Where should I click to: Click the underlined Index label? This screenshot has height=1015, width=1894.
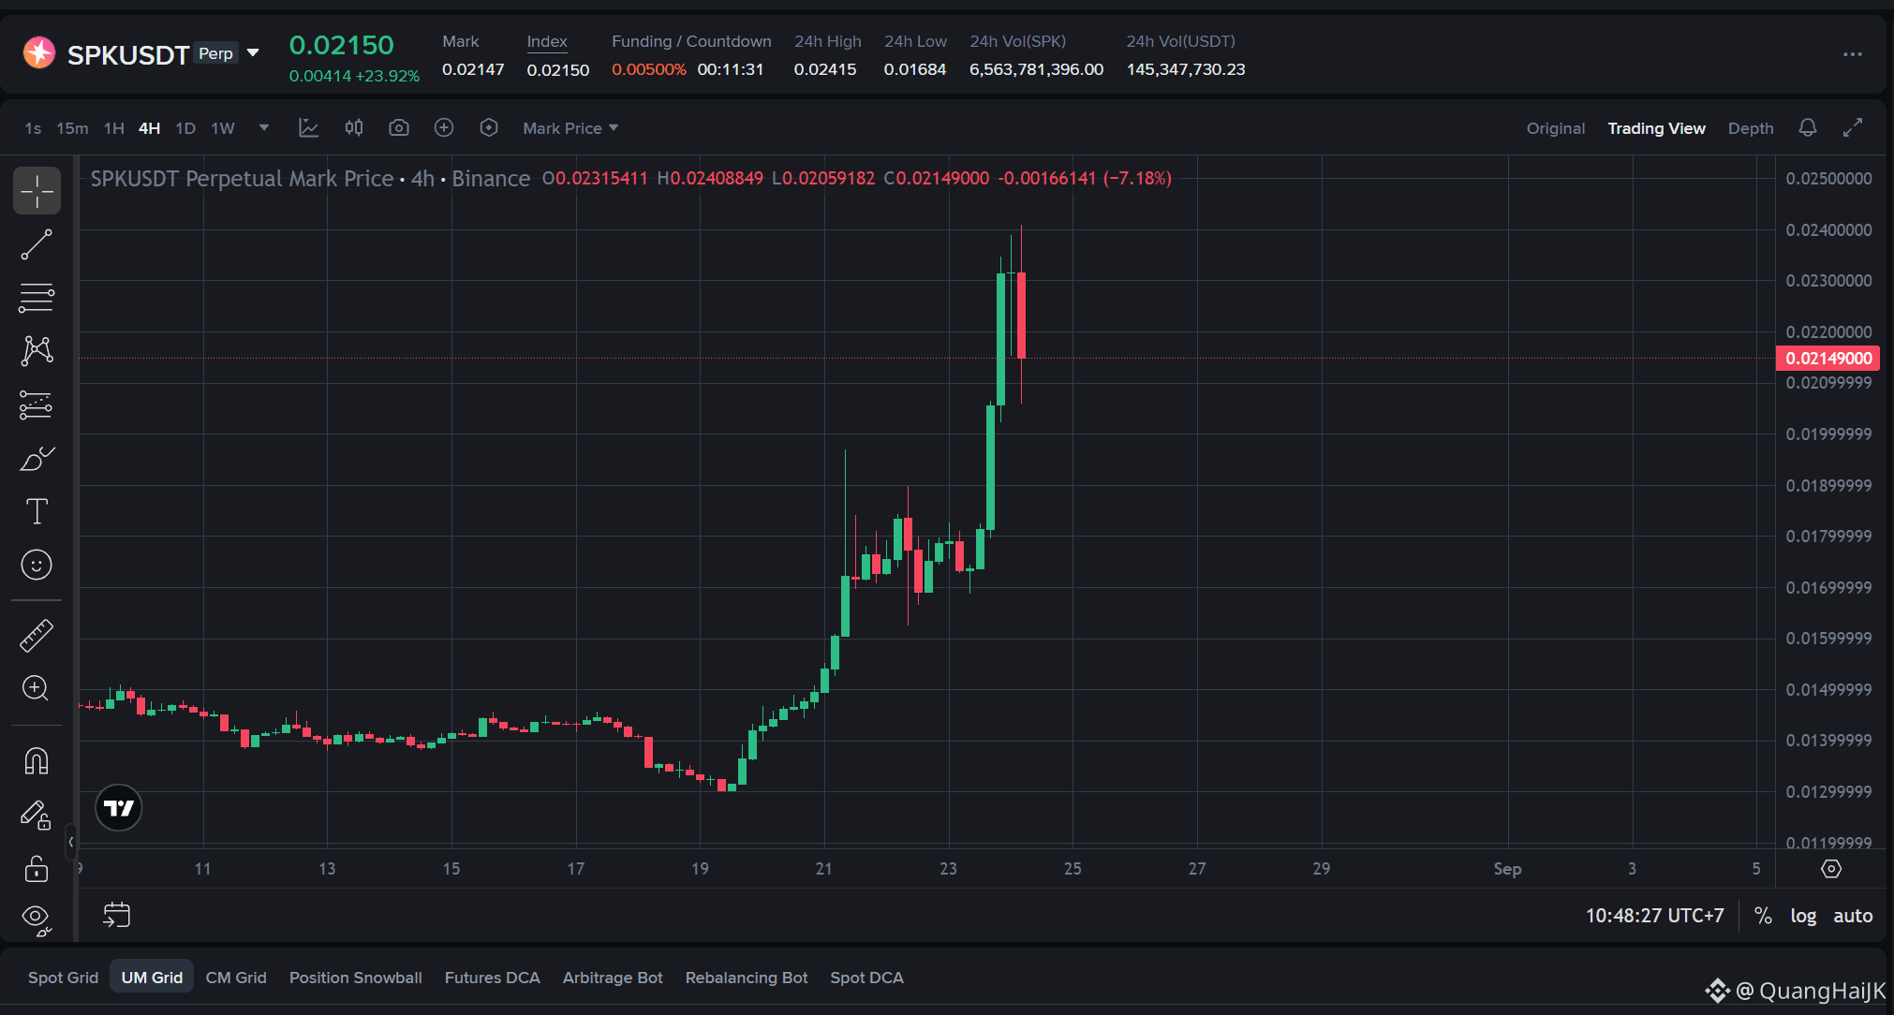click(x=547, y=41)
